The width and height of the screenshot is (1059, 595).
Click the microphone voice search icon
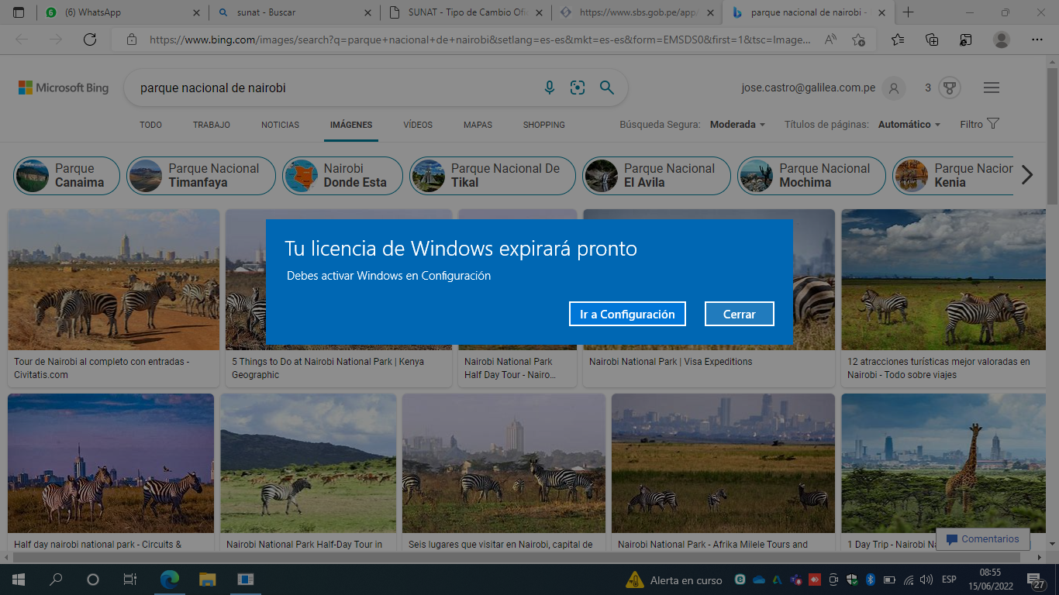[550, 88]
